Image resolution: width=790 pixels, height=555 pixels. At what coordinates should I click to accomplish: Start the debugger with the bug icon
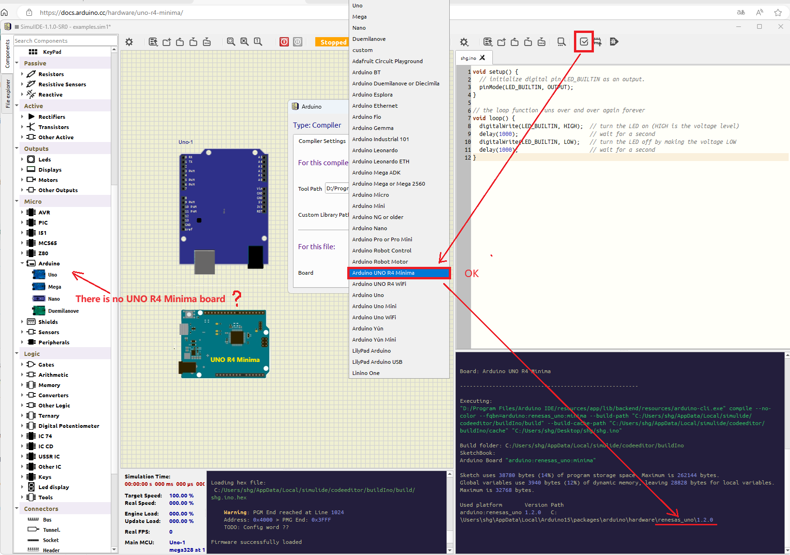click(614, 42)
